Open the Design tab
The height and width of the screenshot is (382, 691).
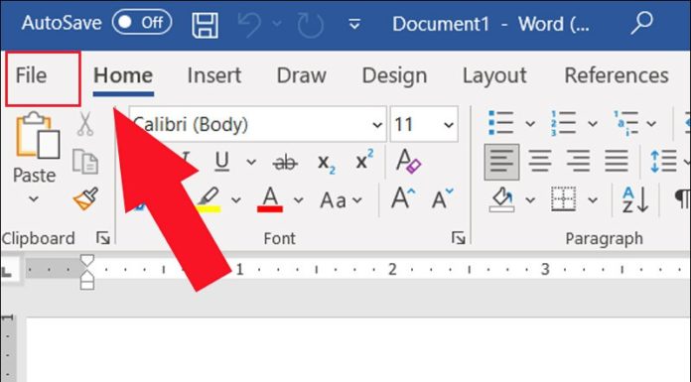coord(394,75)
